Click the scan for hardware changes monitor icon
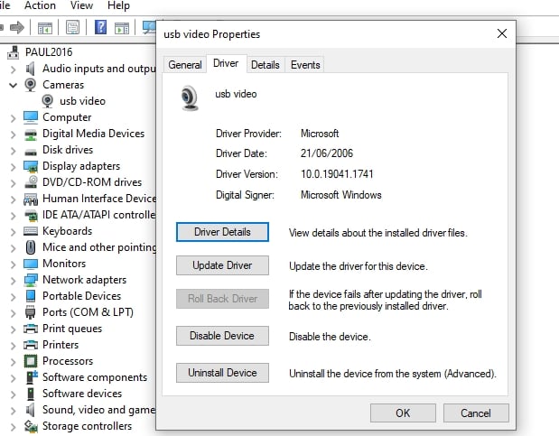559x436 pixels. tap(149, 27)
